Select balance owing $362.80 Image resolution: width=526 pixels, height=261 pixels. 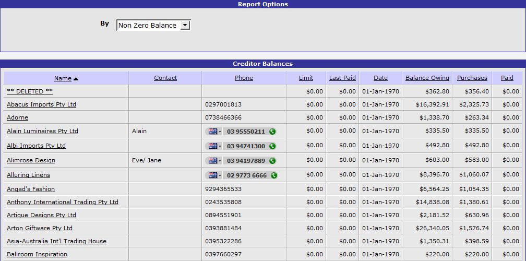point(437,91)
